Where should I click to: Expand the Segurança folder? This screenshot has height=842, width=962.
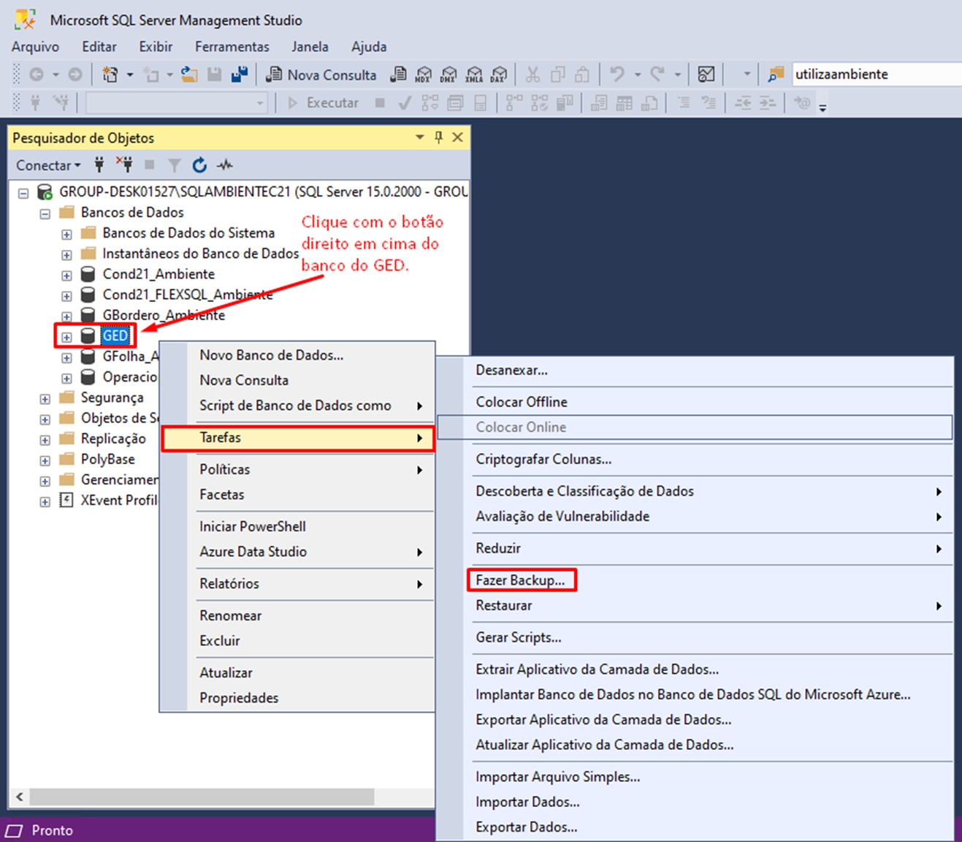point(45,399)
